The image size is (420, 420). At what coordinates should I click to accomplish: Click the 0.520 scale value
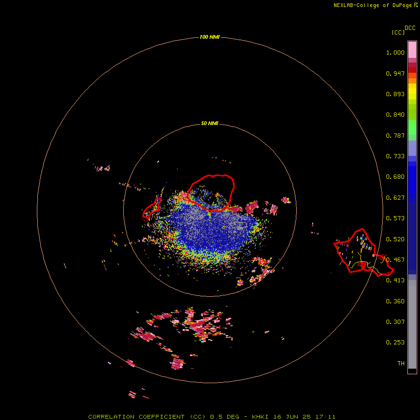(395, 239)
